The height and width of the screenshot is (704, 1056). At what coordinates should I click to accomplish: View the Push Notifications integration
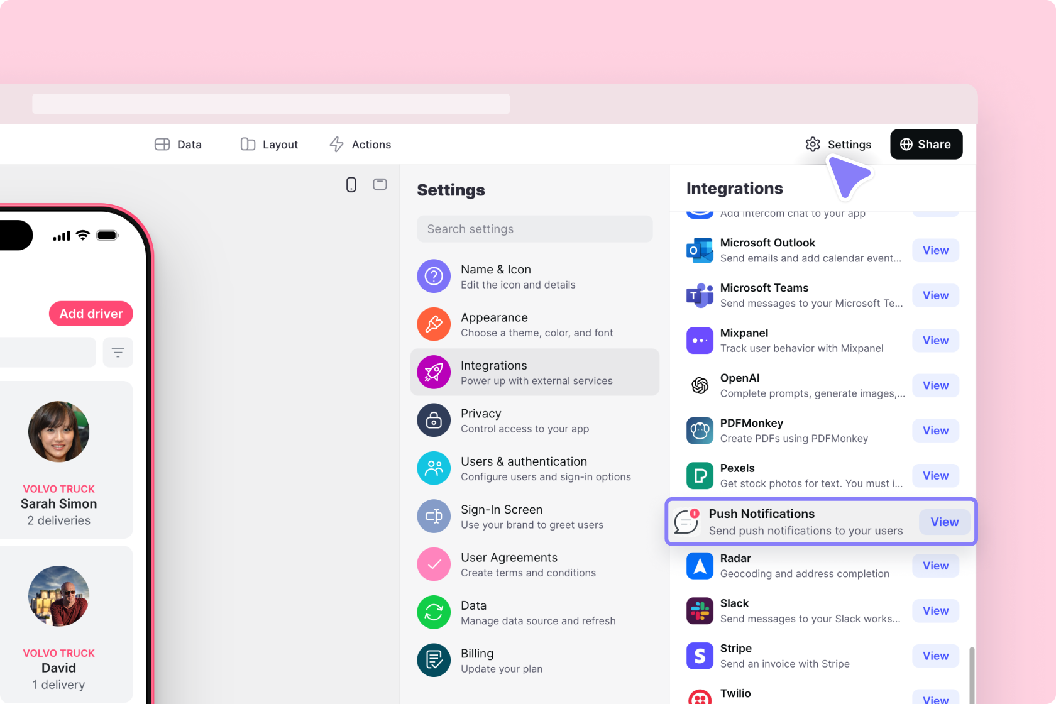click(x=943, y=522)
